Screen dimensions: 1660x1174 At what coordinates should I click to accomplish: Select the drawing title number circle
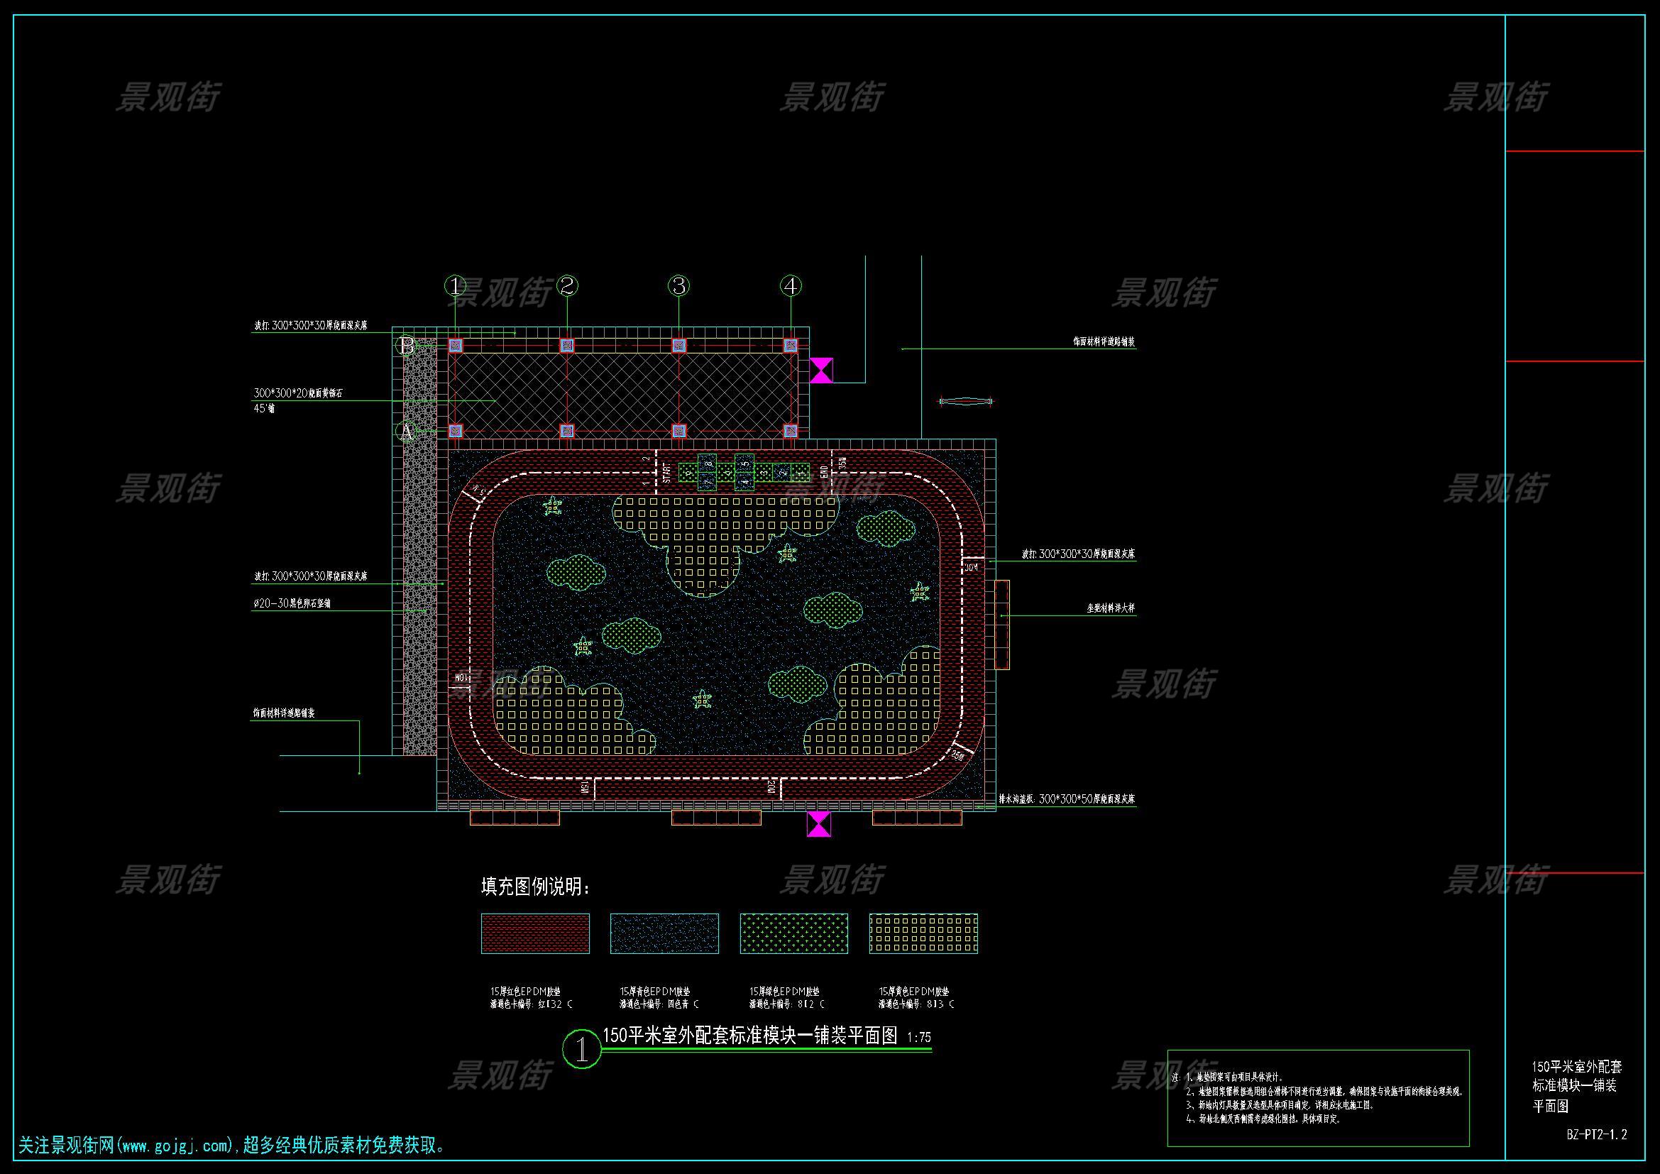582,1050
